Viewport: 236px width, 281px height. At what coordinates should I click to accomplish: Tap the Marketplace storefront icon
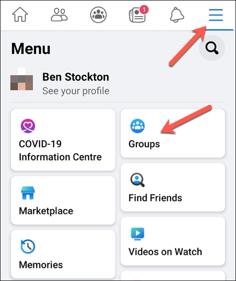(x=28, y=193)
